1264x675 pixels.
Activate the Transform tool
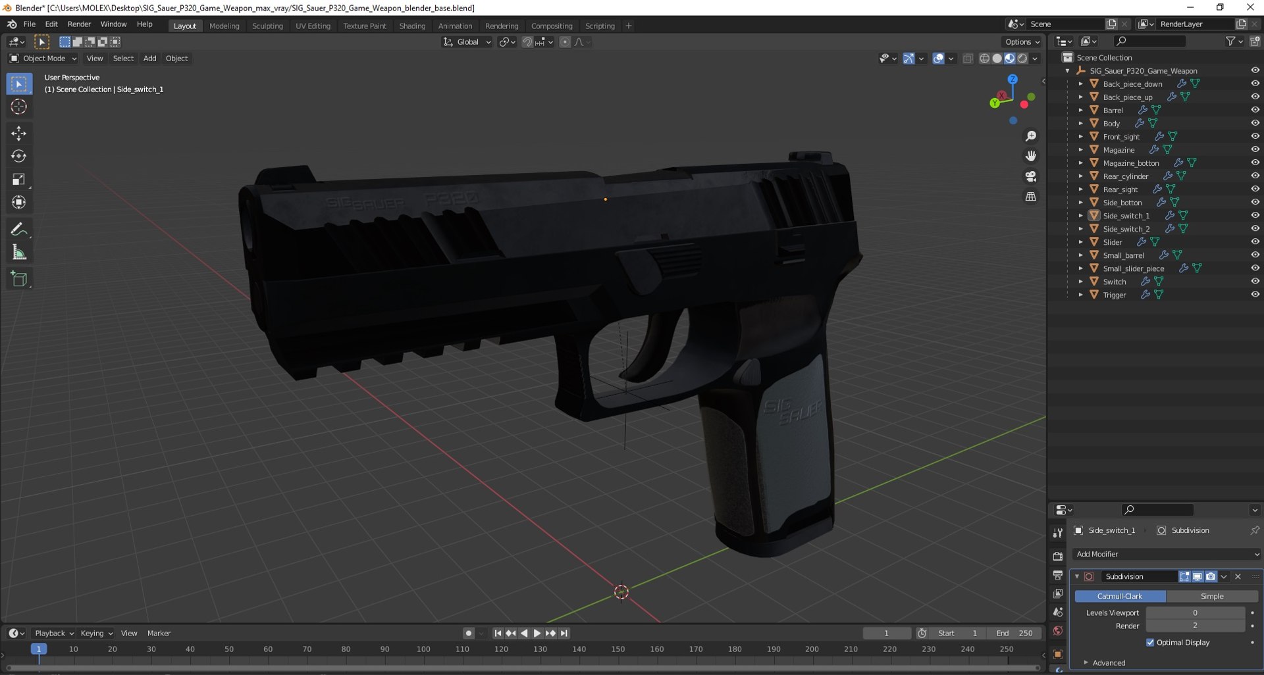click(x=18, y=203)
